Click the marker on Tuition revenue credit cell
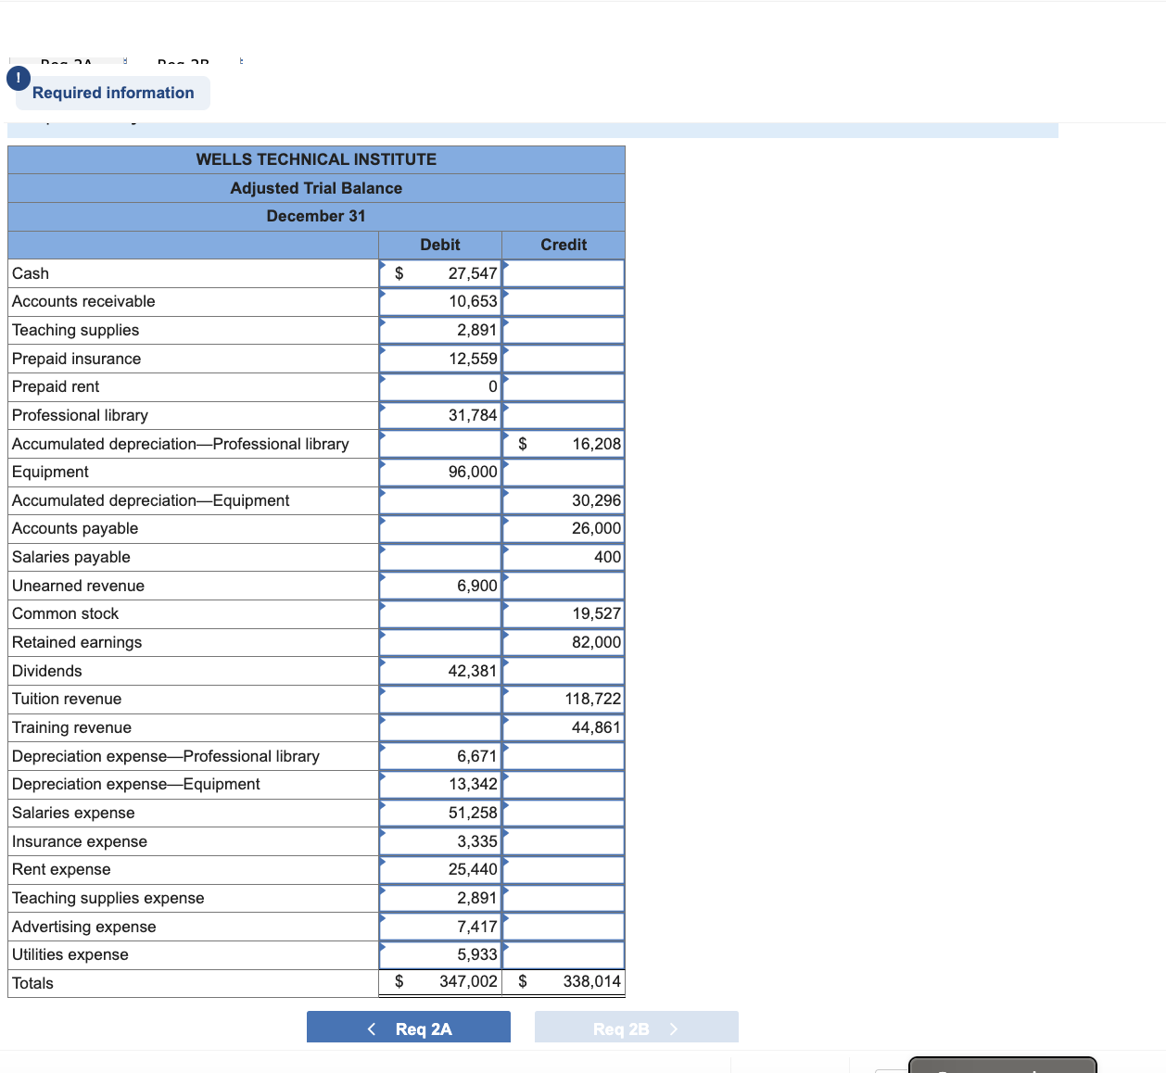 coord(505,693)
